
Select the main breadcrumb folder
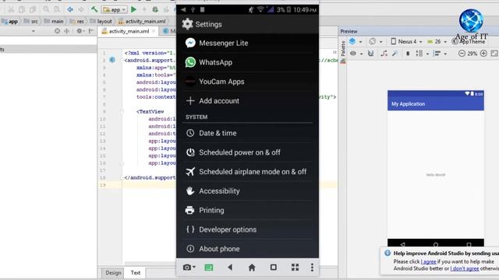tap(54, 21)
